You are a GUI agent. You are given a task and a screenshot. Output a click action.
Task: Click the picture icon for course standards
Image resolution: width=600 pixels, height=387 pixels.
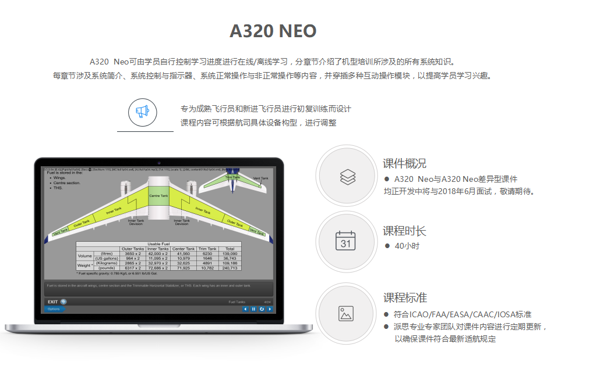pos(346,314)
